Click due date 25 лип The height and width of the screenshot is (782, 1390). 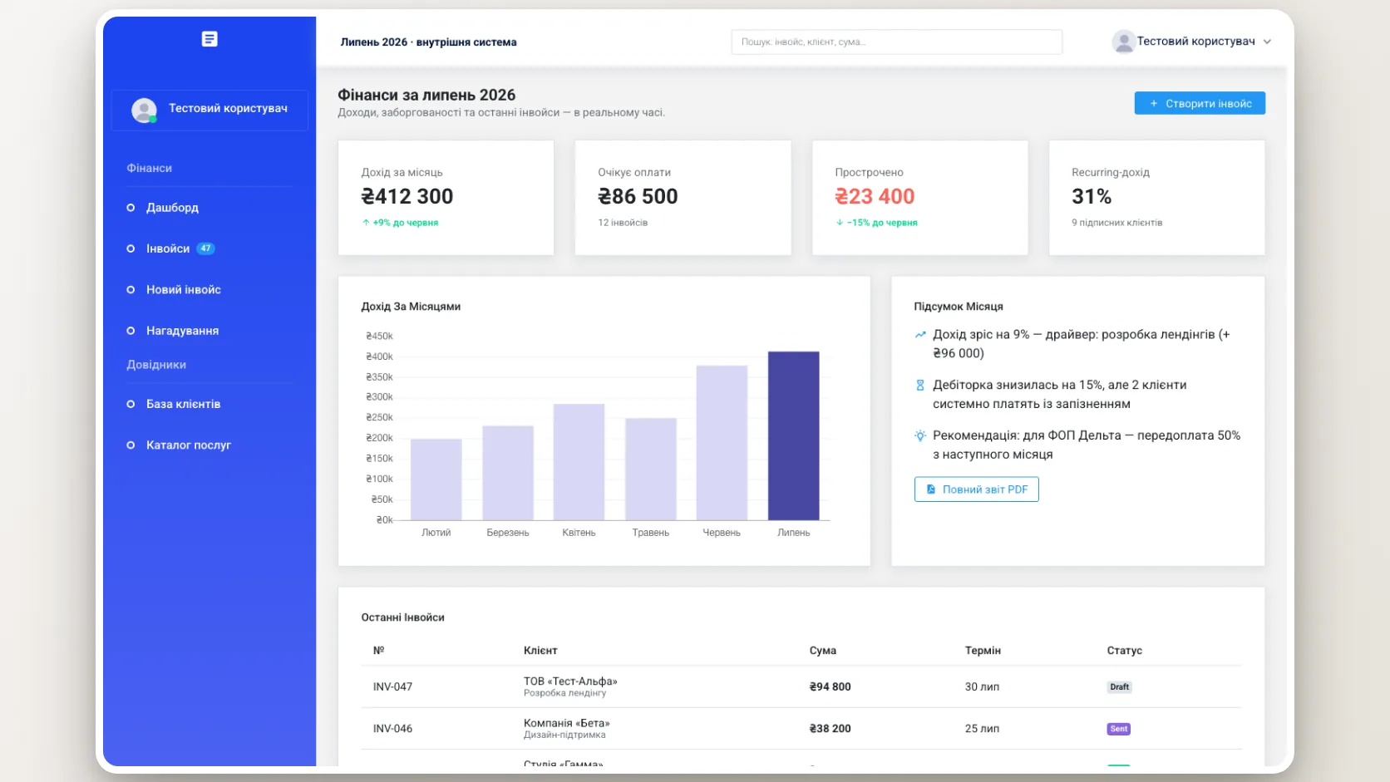(982, 729)
